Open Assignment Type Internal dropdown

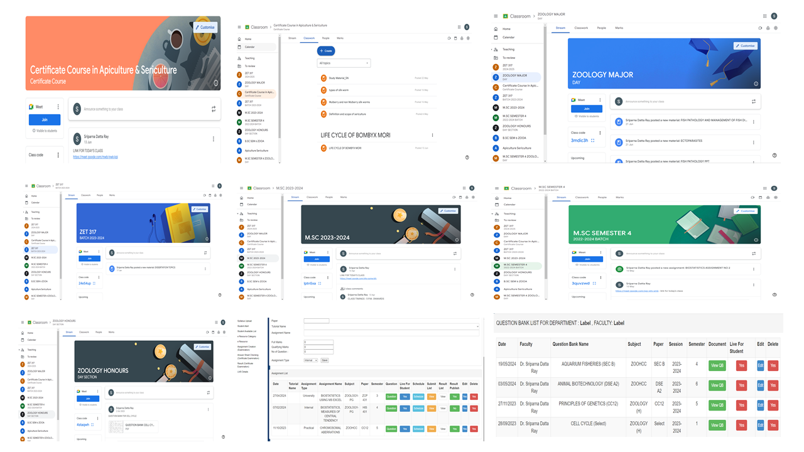coord(311,360)
